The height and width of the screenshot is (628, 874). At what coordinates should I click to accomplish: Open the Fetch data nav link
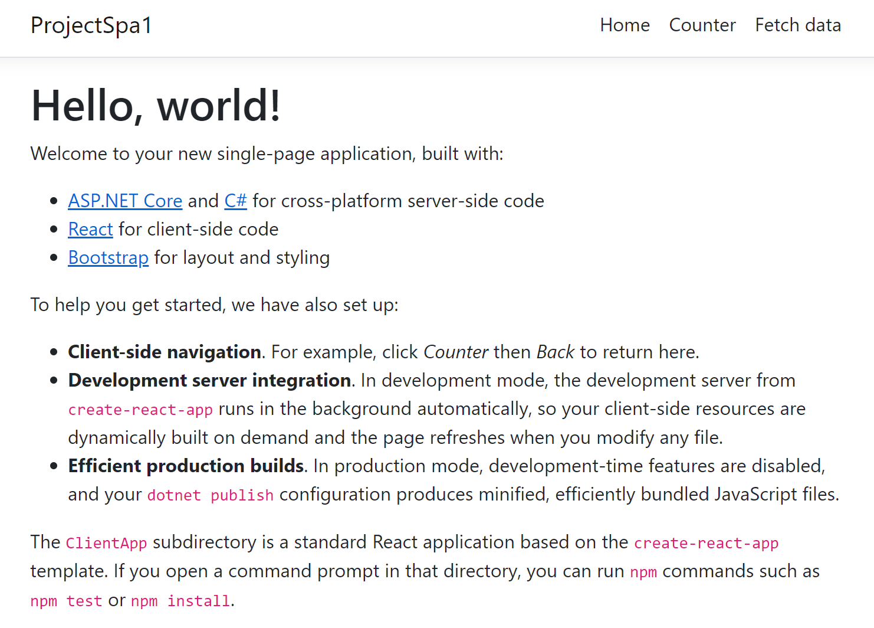[798, 25]
